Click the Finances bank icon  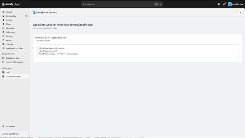point(3,44)
